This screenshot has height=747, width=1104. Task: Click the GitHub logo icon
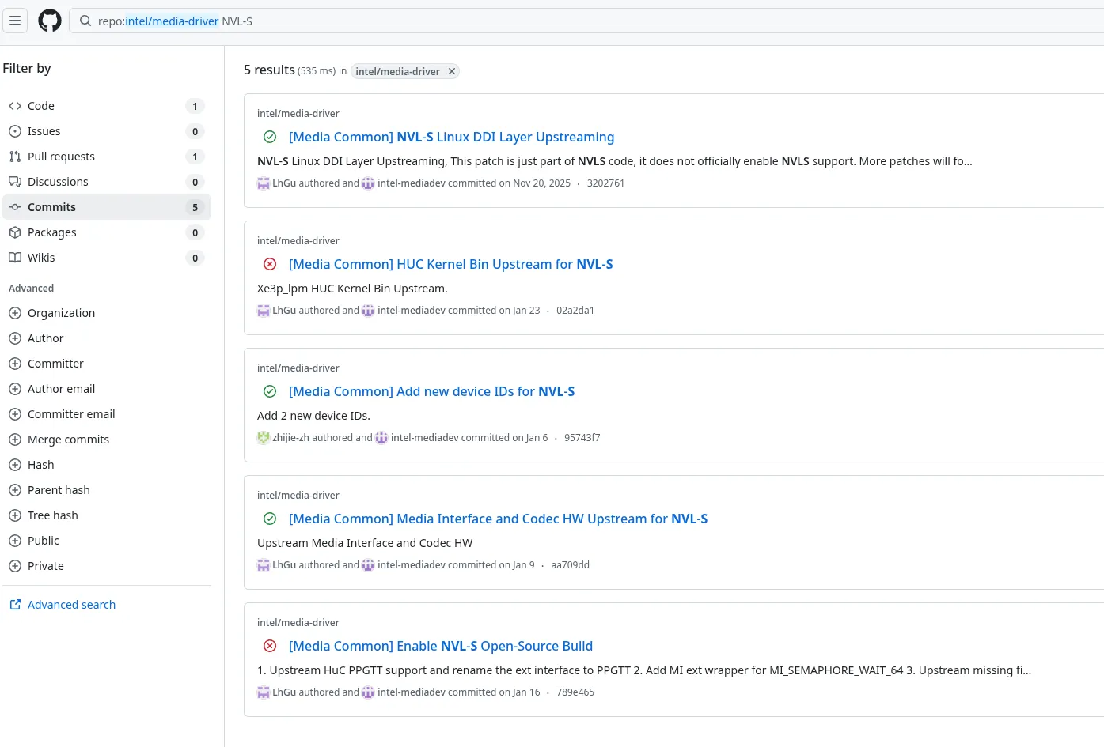tap(50, 21)
